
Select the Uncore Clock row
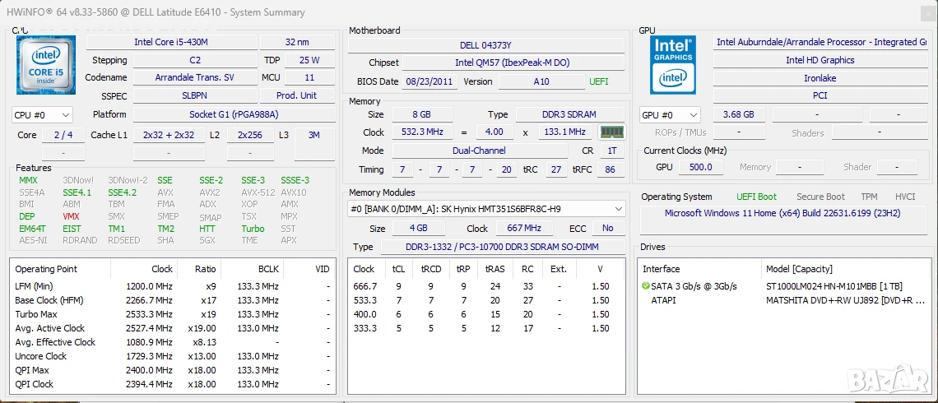click(x=172, y=356)
